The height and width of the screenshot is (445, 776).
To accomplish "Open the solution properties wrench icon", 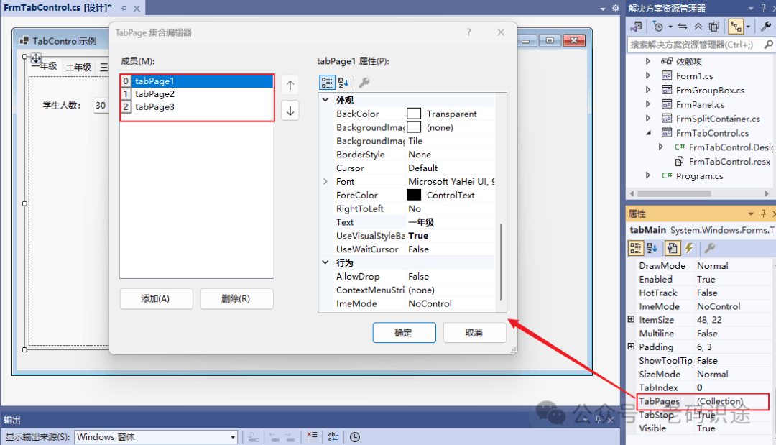I will [766, 27].
